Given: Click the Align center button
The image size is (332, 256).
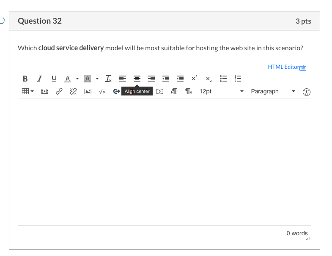Looking at the screenshot, I should click(137, 79).
